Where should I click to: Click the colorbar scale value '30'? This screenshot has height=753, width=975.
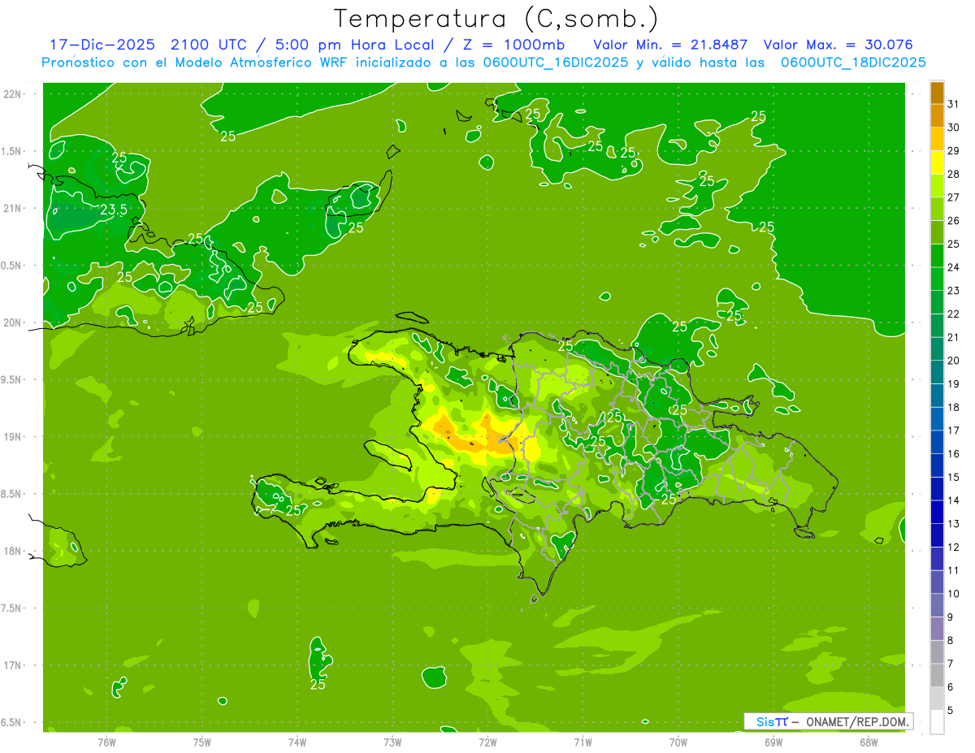coord(953,128)
